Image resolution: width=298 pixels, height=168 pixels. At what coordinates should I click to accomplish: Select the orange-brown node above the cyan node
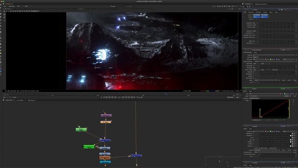105,158
